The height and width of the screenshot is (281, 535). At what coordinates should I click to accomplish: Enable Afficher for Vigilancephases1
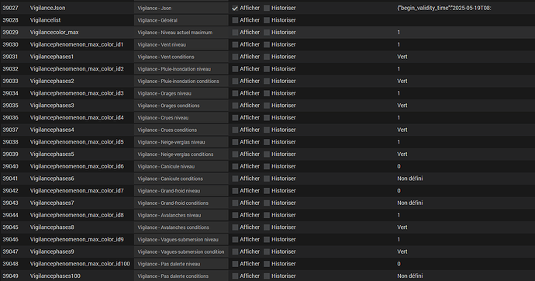click(235, 57)
